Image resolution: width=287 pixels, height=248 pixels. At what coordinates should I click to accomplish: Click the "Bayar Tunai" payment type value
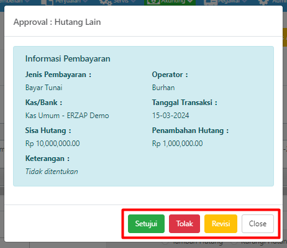pyautogui.click(x=43, y=88)
